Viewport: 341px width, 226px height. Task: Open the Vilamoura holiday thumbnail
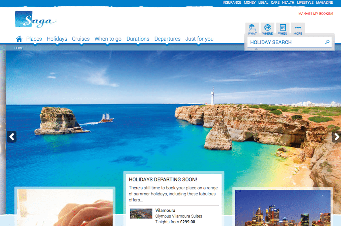click(x=141, y=213)
